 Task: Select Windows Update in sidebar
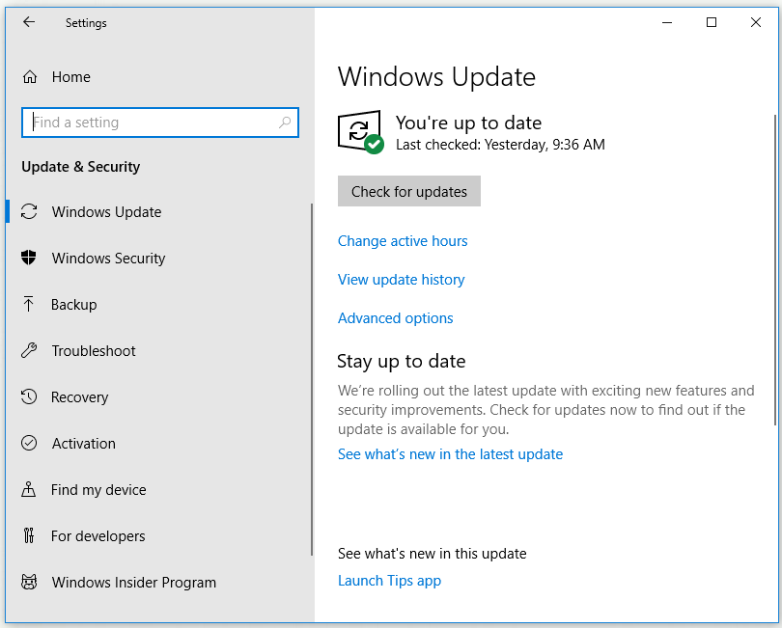coord(107,212)
